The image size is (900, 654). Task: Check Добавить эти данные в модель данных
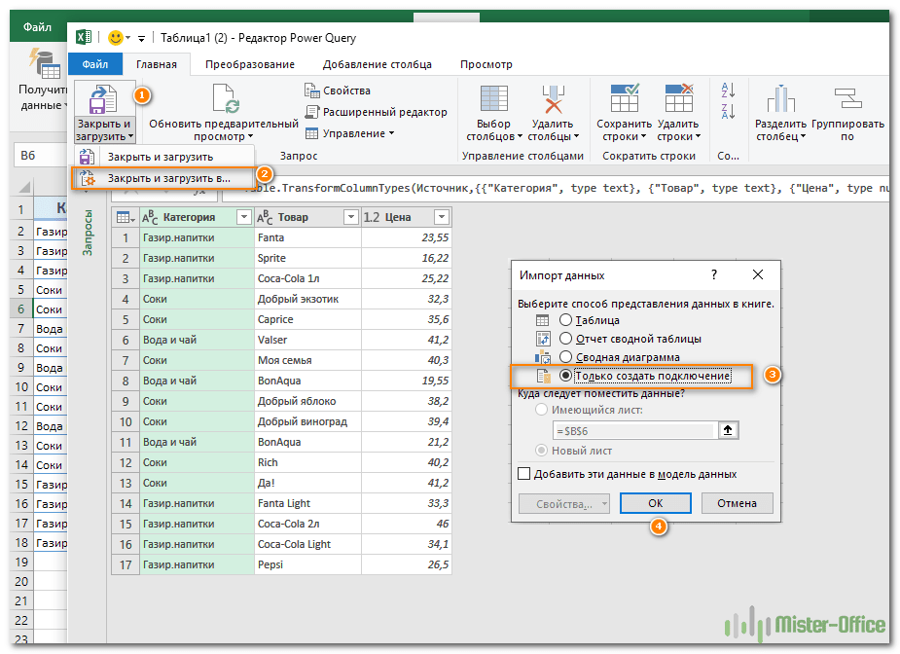[525, 474]
